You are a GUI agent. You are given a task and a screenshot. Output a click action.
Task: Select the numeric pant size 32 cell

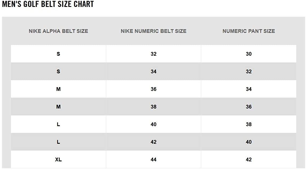(x=249, y=71)
